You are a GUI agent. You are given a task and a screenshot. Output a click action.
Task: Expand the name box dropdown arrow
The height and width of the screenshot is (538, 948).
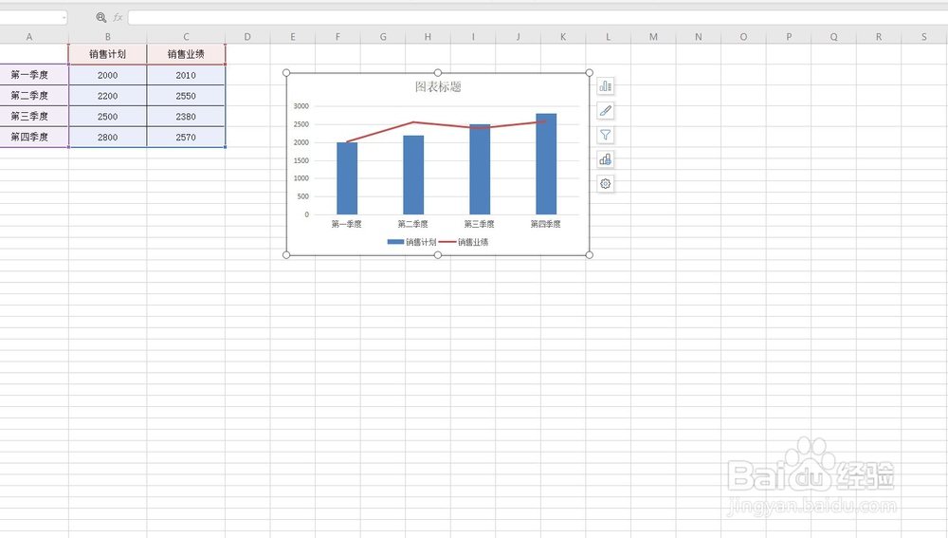click(64, 17)
